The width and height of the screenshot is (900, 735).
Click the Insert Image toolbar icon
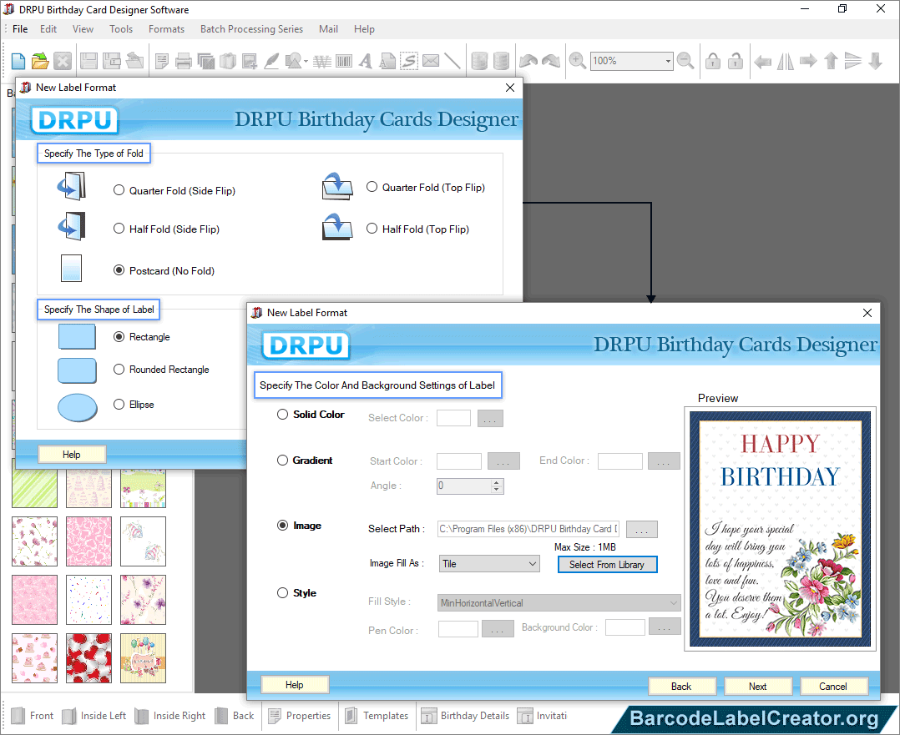tap(250, 61)
